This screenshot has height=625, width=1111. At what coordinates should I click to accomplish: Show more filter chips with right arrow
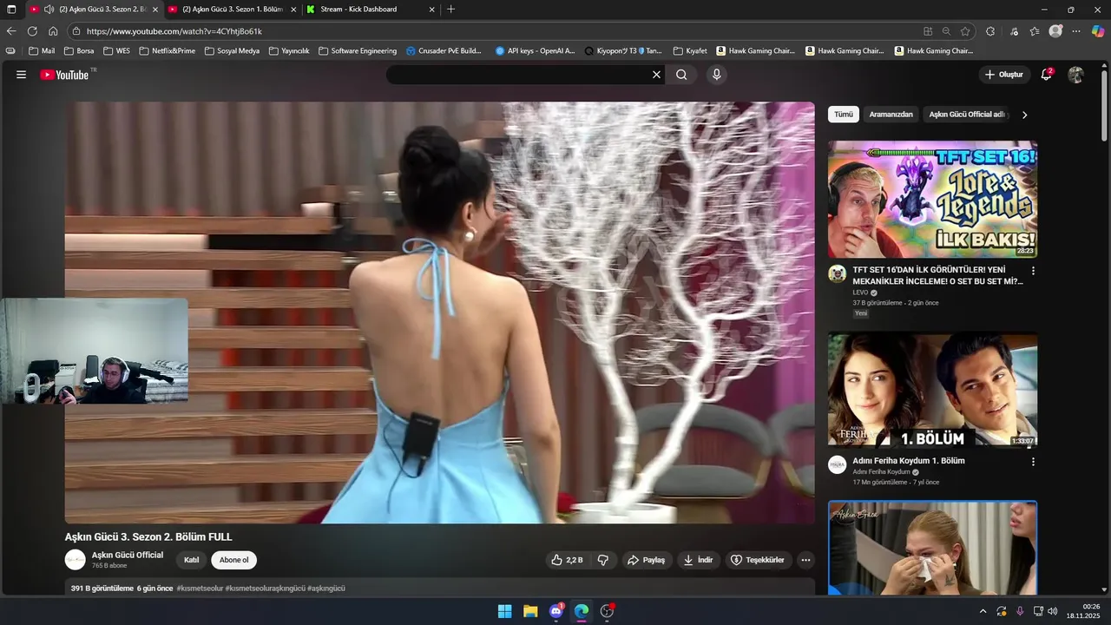click(1024, 115)
